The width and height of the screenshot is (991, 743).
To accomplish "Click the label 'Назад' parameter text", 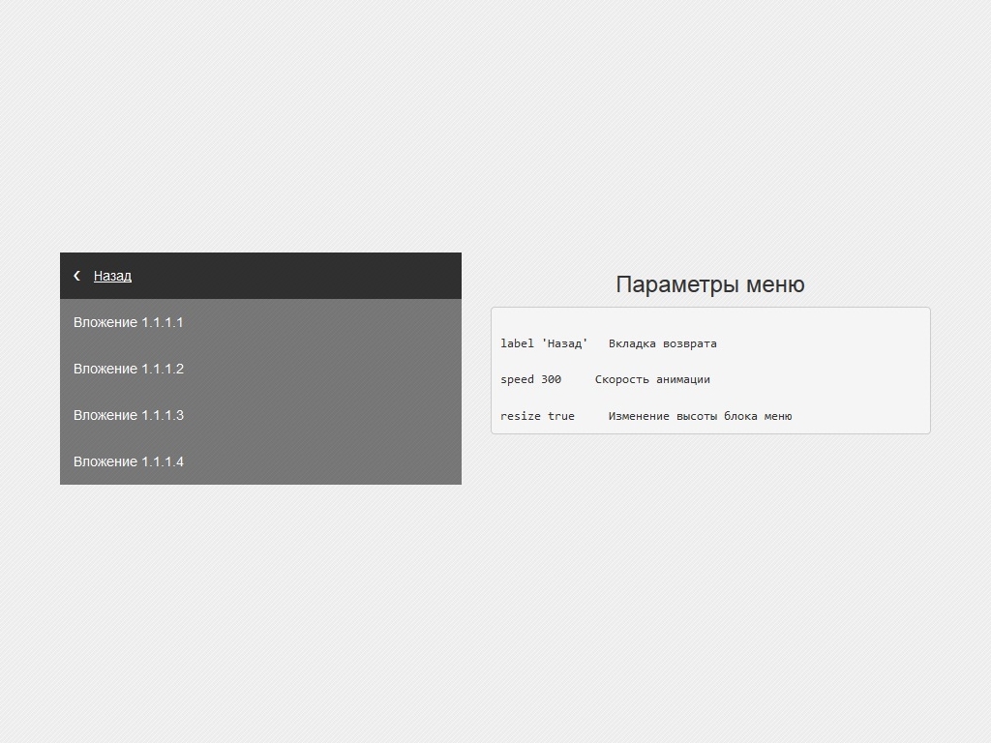I will point(544,343).
